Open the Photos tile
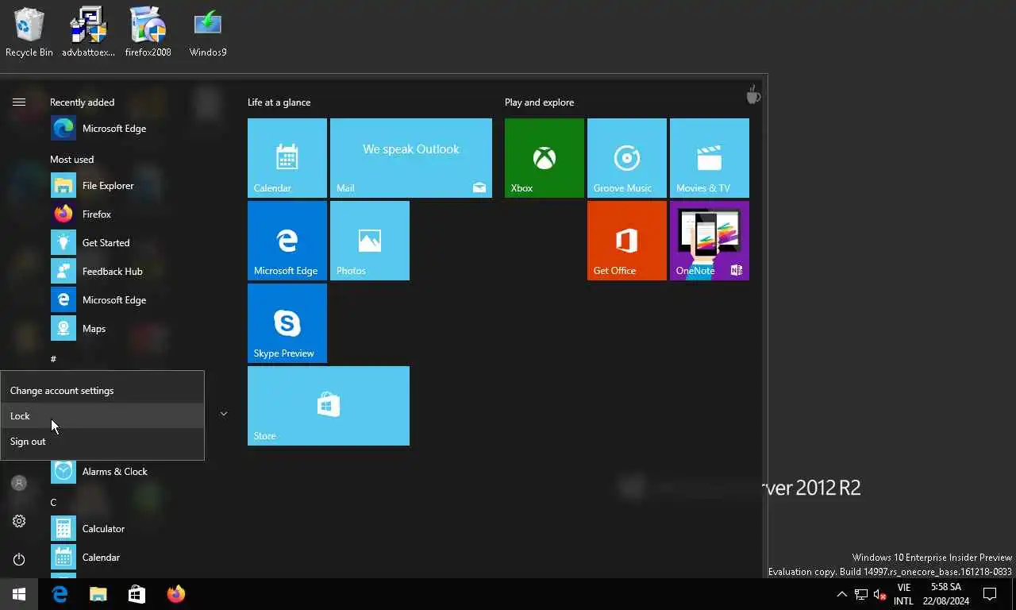Screen dimensions: 1016x610 coord(370,241)
